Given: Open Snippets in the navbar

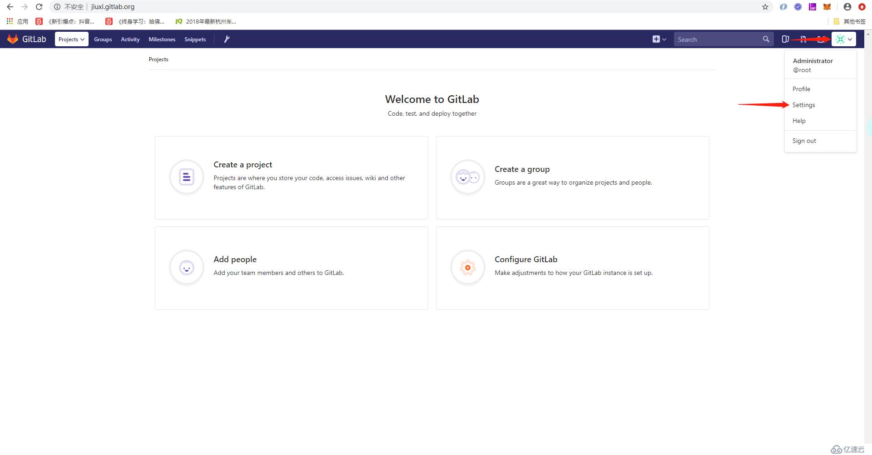Looking at the screenshot, I should 195,39.
